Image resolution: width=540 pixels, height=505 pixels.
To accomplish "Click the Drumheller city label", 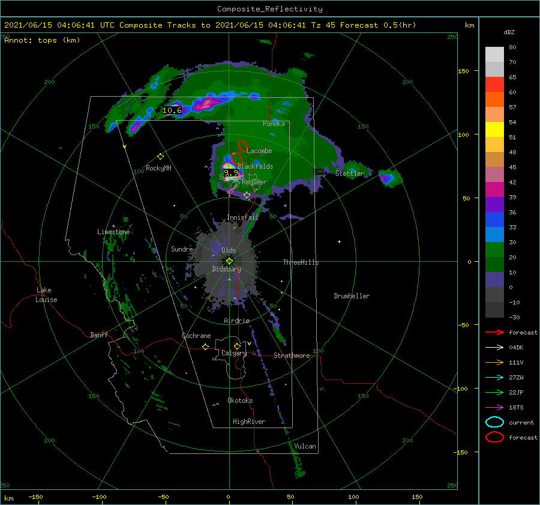I will click(352, 296).
